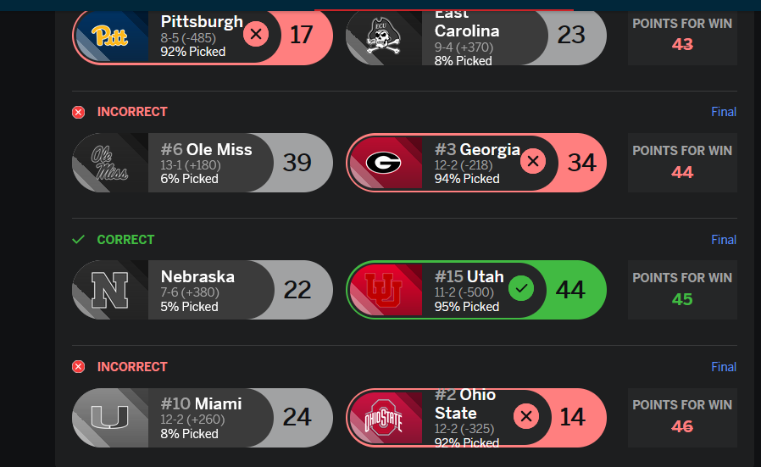Click the Ohio State logo
761x467 pixels.
coord(384,417)
